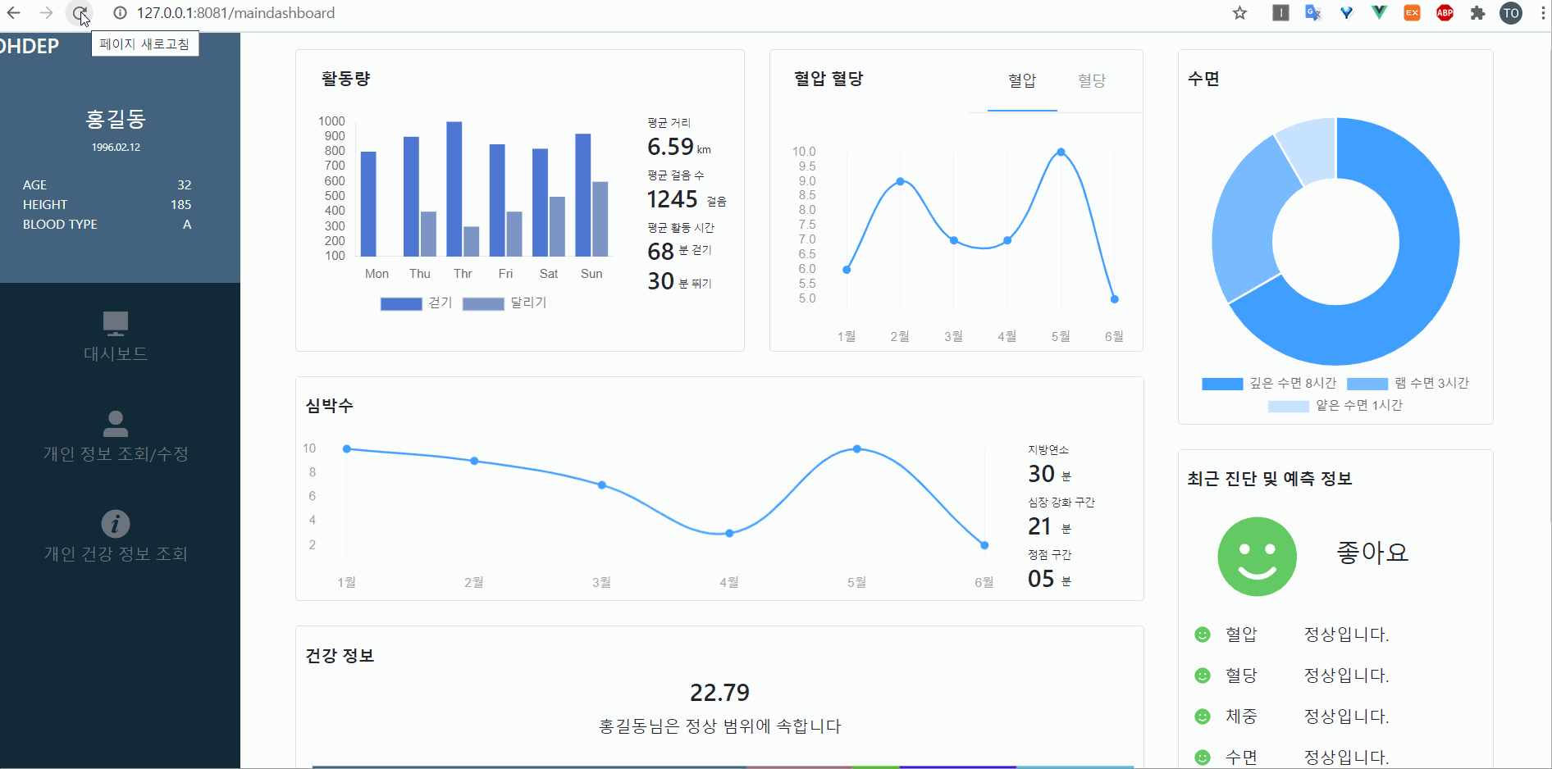1552x769 pixels.
Task: Toggle the 달리기 series in activity legend
Action: 504,303
